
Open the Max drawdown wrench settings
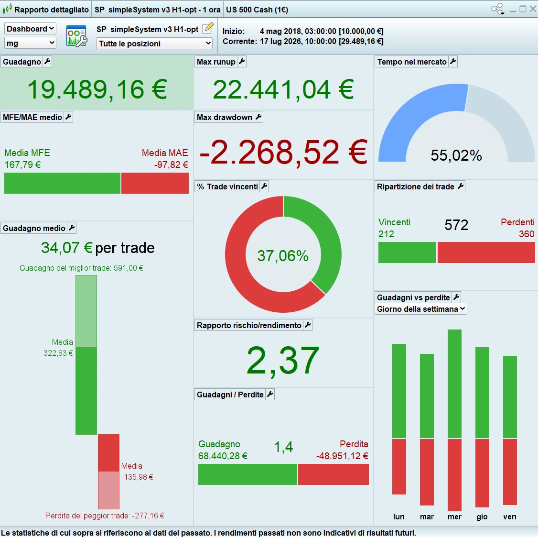(258, 117)
